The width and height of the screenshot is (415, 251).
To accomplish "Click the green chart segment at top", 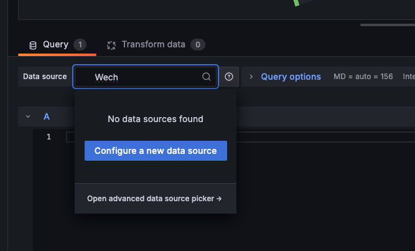I will [x=297, y=3].
